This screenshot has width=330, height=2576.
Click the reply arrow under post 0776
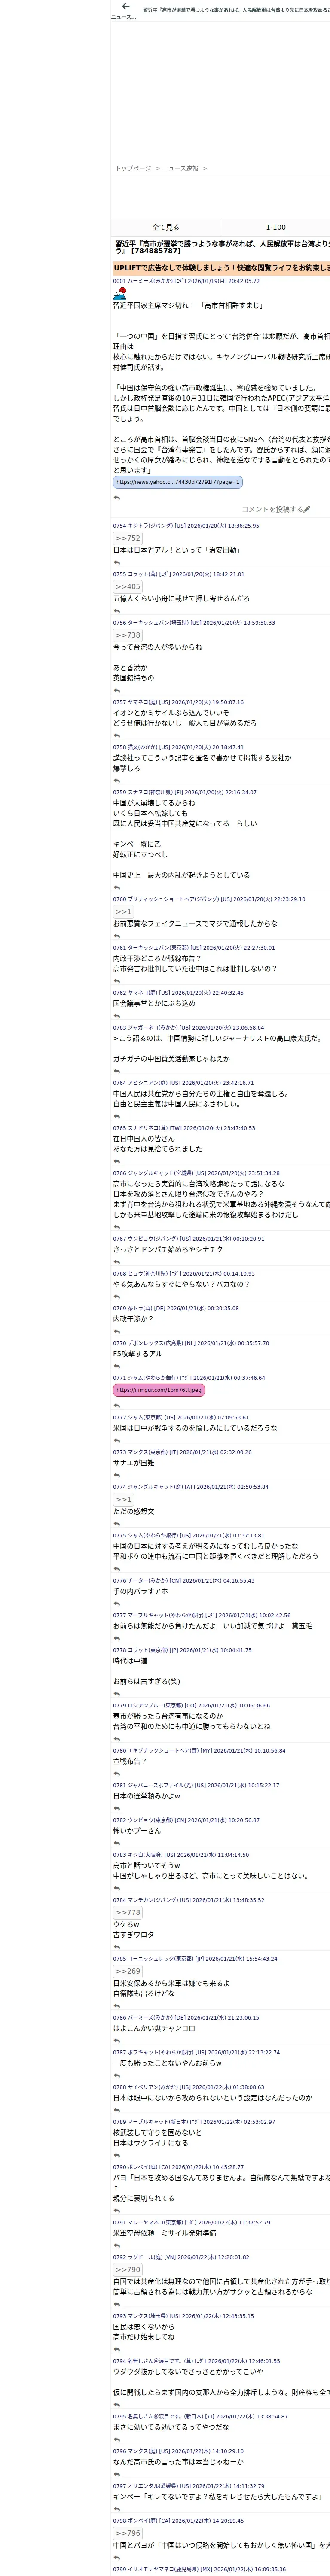(117, 1604)
